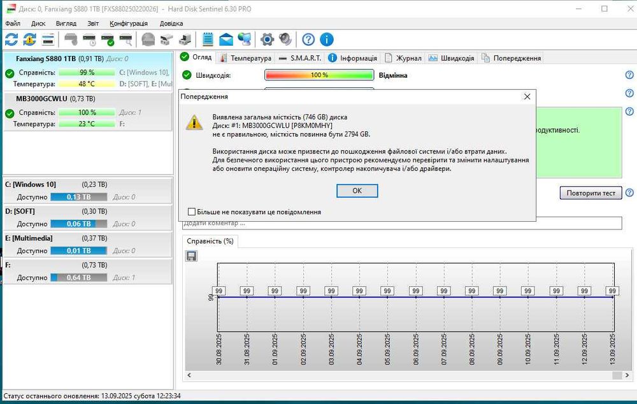Select the Справність (%) chart tab
637x404 pixels.
[x=210, y=241]
